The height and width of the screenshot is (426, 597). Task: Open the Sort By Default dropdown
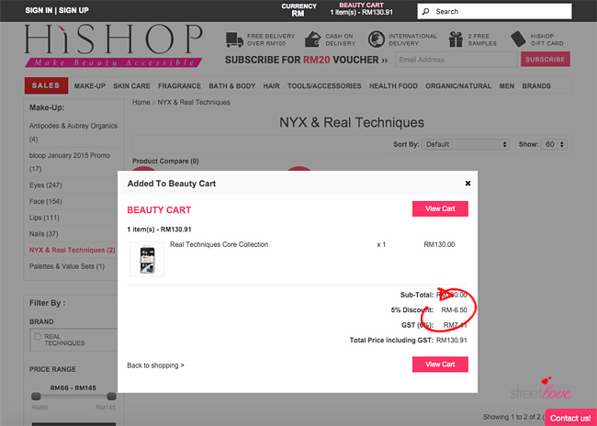pyautogui.click(x=466, y=144)
